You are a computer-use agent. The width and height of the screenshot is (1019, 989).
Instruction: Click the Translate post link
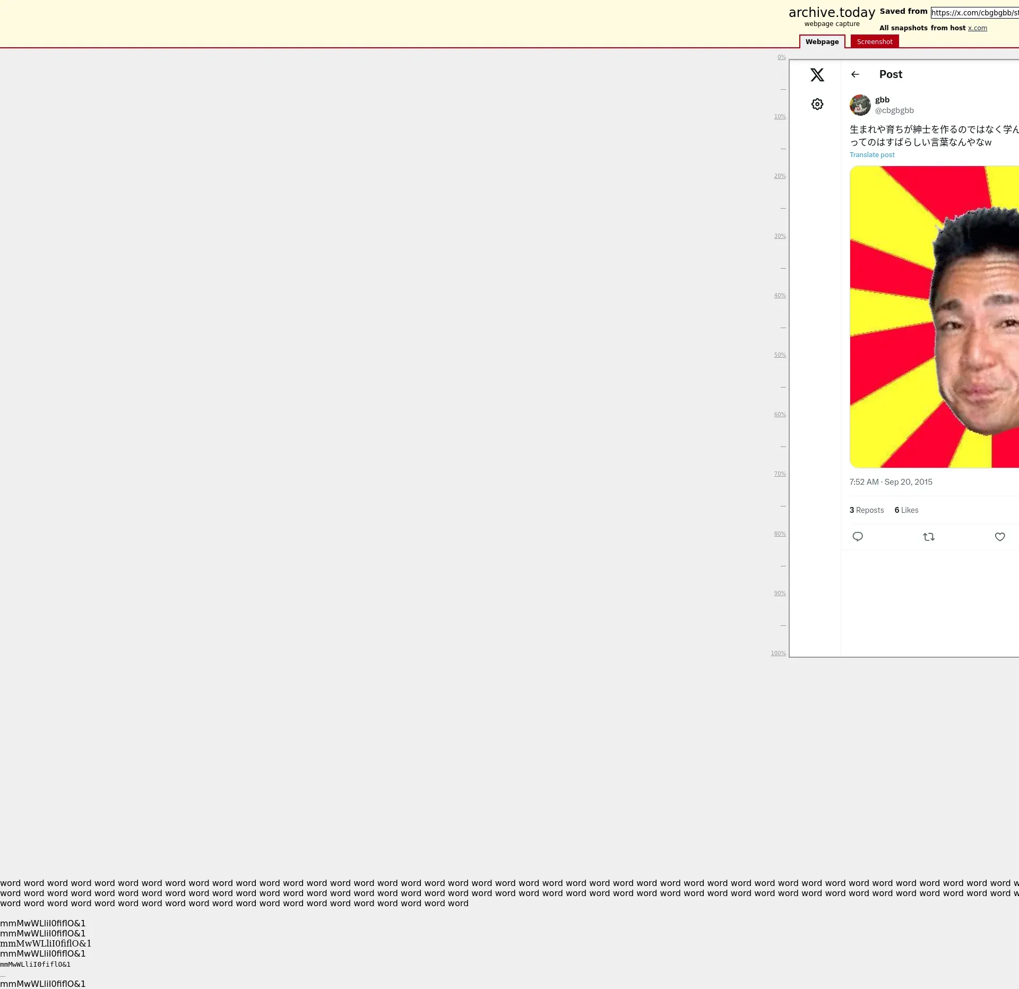click(871, 155)
